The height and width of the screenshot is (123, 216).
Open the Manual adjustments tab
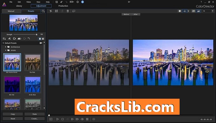pos(11,11)
